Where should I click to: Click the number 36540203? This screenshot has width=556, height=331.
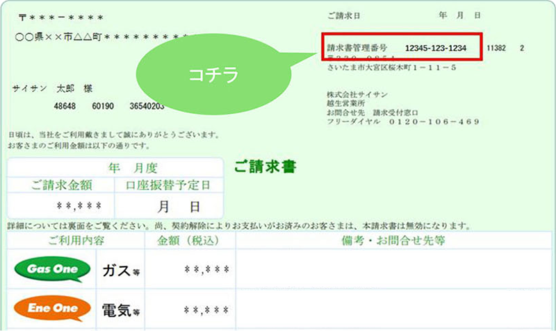[147, 106]
